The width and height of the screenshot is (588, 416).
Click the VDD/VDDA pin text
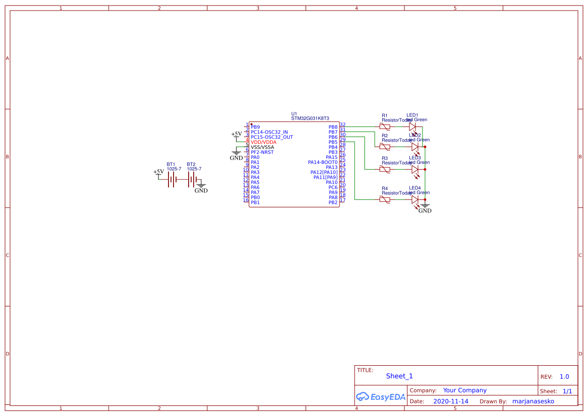[264, 142]
